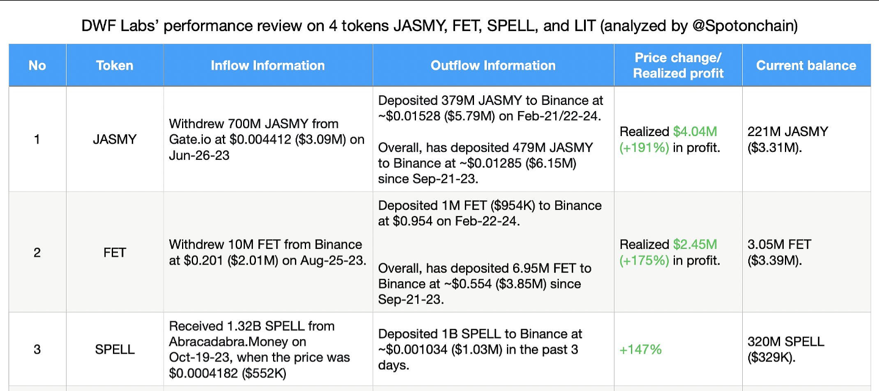This screenshot has height=391, width=879.
Task: Click the table title mentioning @Spotonchain
Action: point(439,26)
